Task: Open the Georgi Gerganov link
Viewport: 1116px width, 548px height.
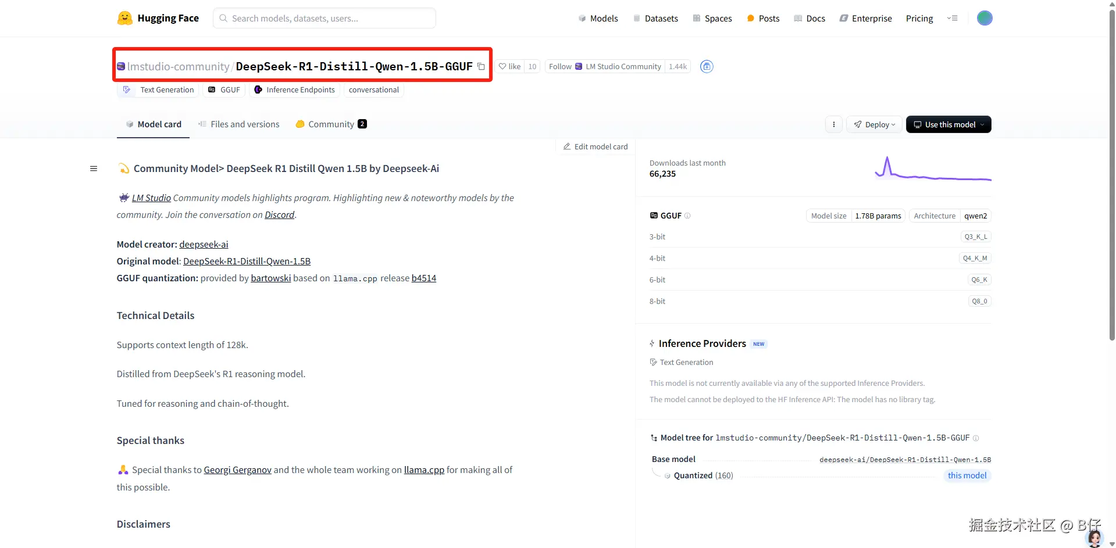Action: [x=237, y=470]
